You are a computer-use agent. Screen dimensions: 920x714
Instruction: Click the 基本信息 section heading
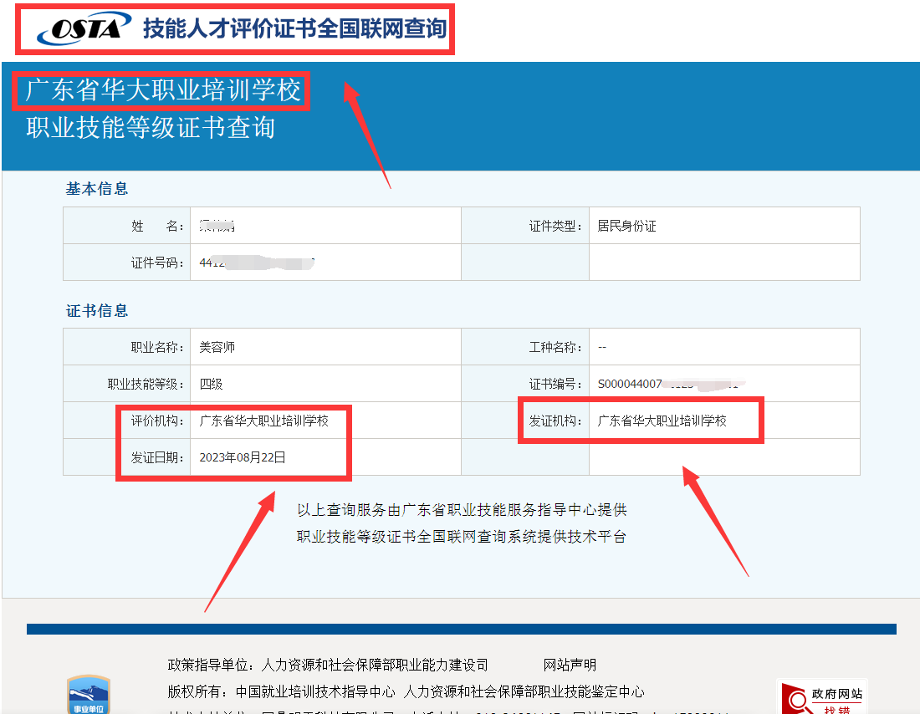97,188
